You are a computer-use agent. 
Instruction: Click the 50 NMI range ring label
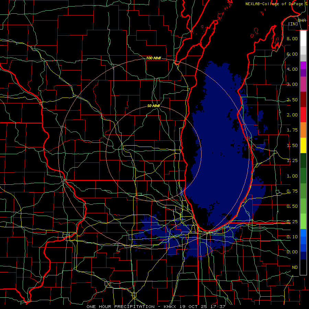[153, 106]
